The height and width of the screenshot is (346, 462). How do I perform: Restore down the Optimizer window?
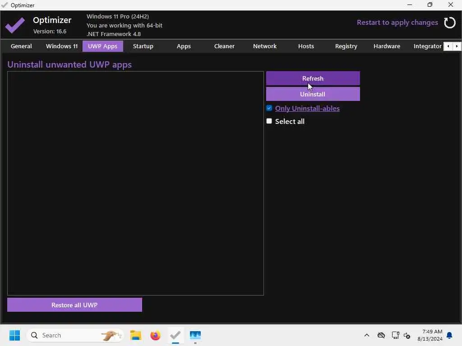430,5
